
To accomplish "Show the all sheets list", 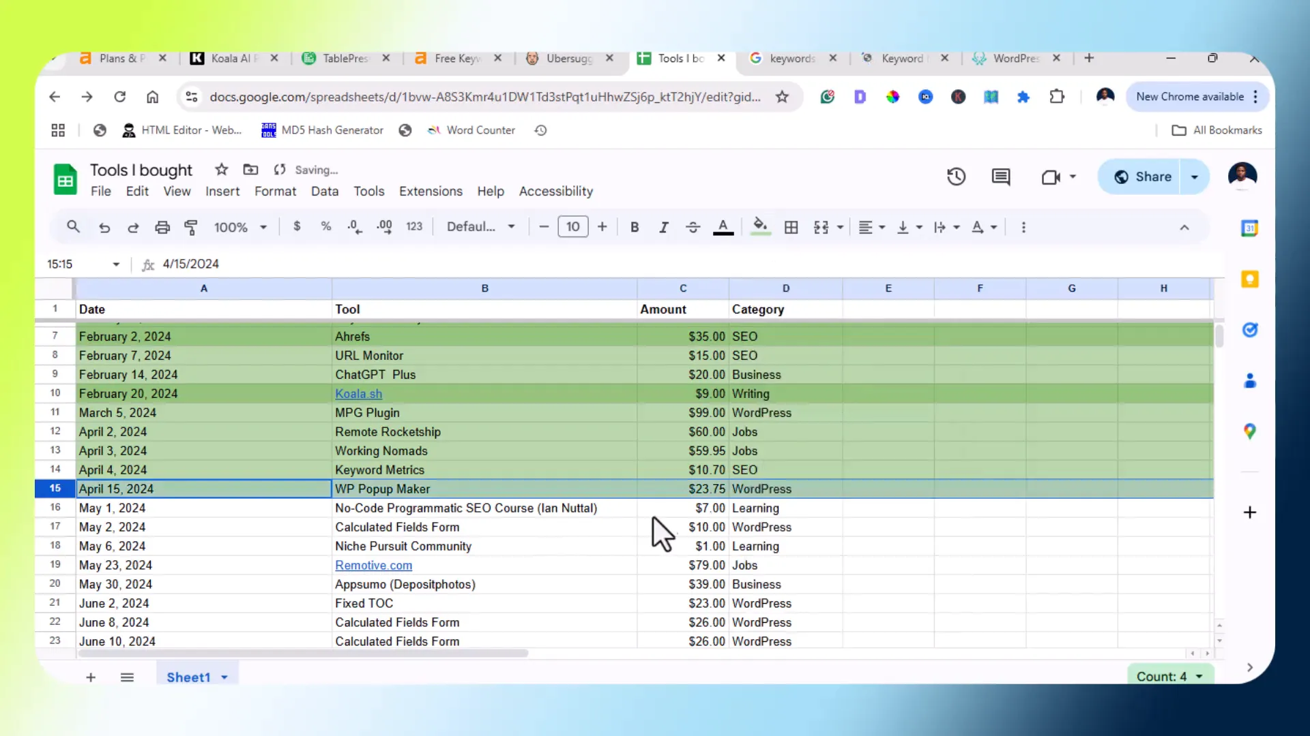I will pos(127,677).
